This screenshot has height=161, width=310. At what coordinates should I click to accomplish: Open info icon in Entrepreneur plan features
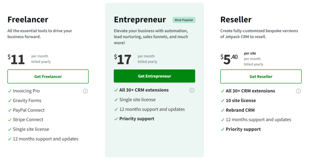point(192,90)
